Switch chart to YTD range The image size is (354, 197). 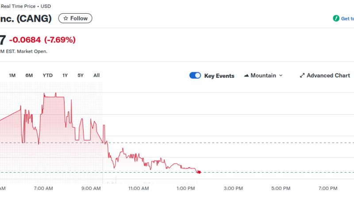(47, 75)
